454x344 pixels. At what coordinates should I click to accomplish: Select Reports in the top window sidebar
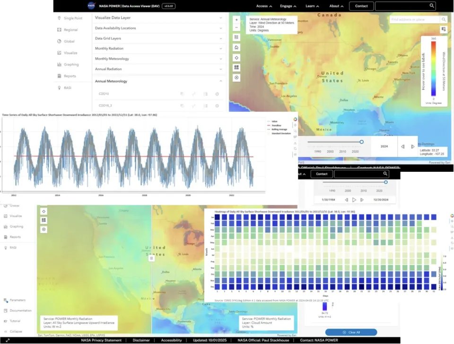click(67, 76)
